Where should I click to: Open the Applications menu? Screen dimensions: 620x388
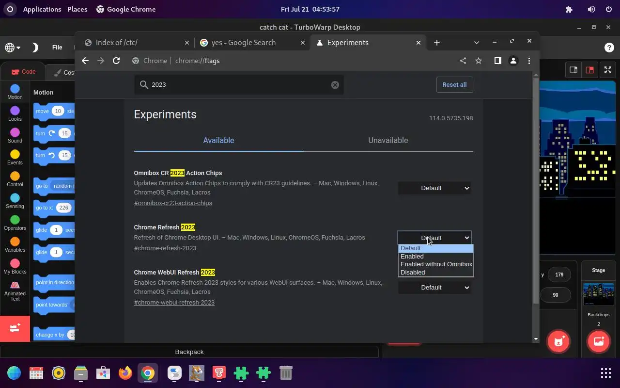click(x=42, y=9)
